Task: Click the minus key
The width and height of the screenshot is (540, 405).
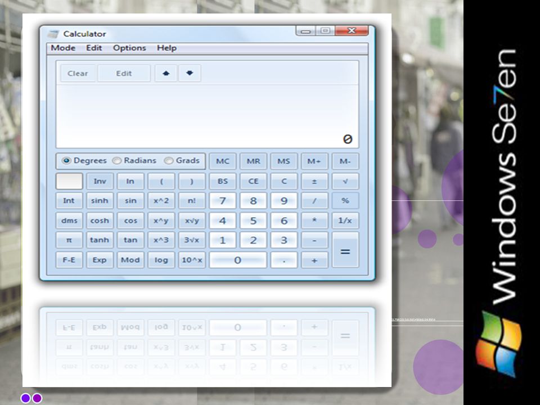Action: point(314,240)
